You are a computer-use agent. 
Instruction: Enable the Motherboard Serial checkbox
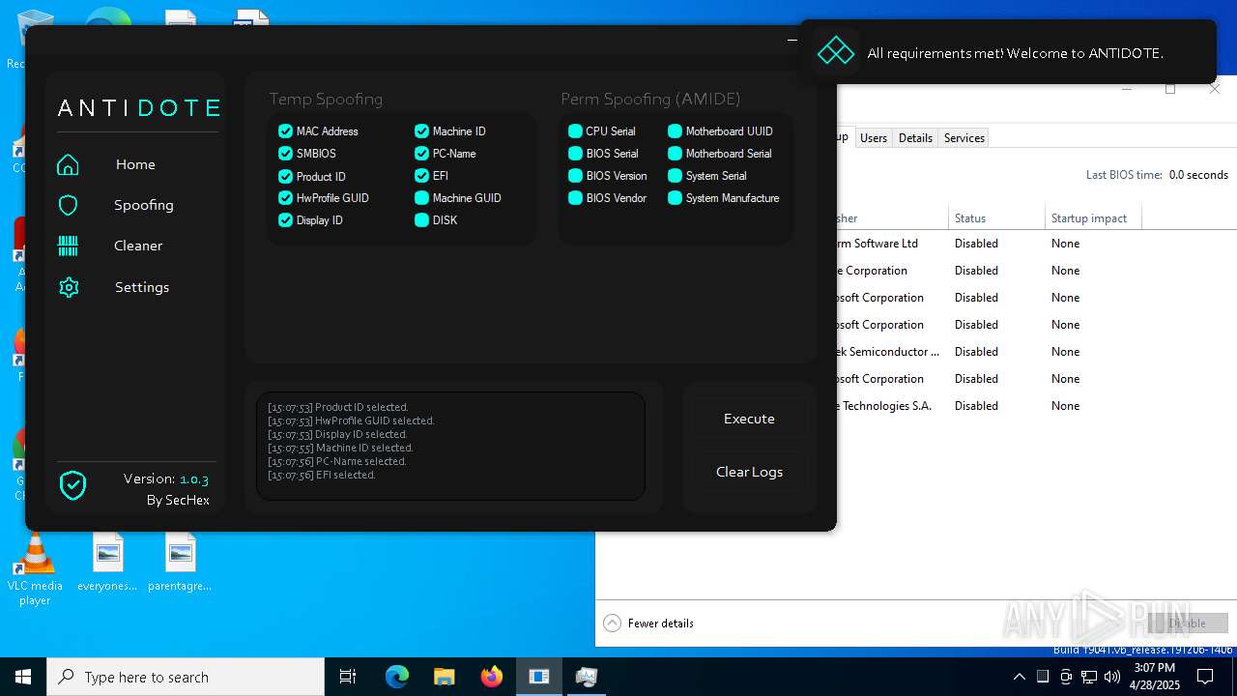coord(675,153)
